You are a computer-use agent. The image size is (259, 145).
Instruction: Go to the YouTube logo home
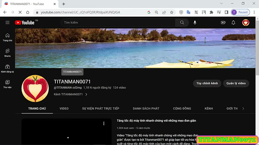pos(25,23)
